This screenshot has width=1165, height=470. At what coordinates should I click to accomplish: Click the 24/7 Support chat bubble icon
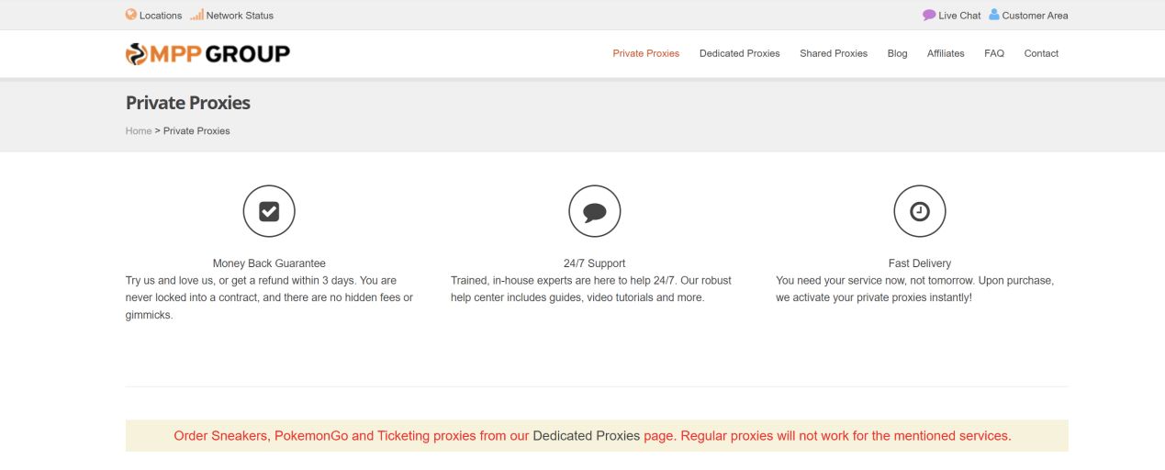click(595, 211)
